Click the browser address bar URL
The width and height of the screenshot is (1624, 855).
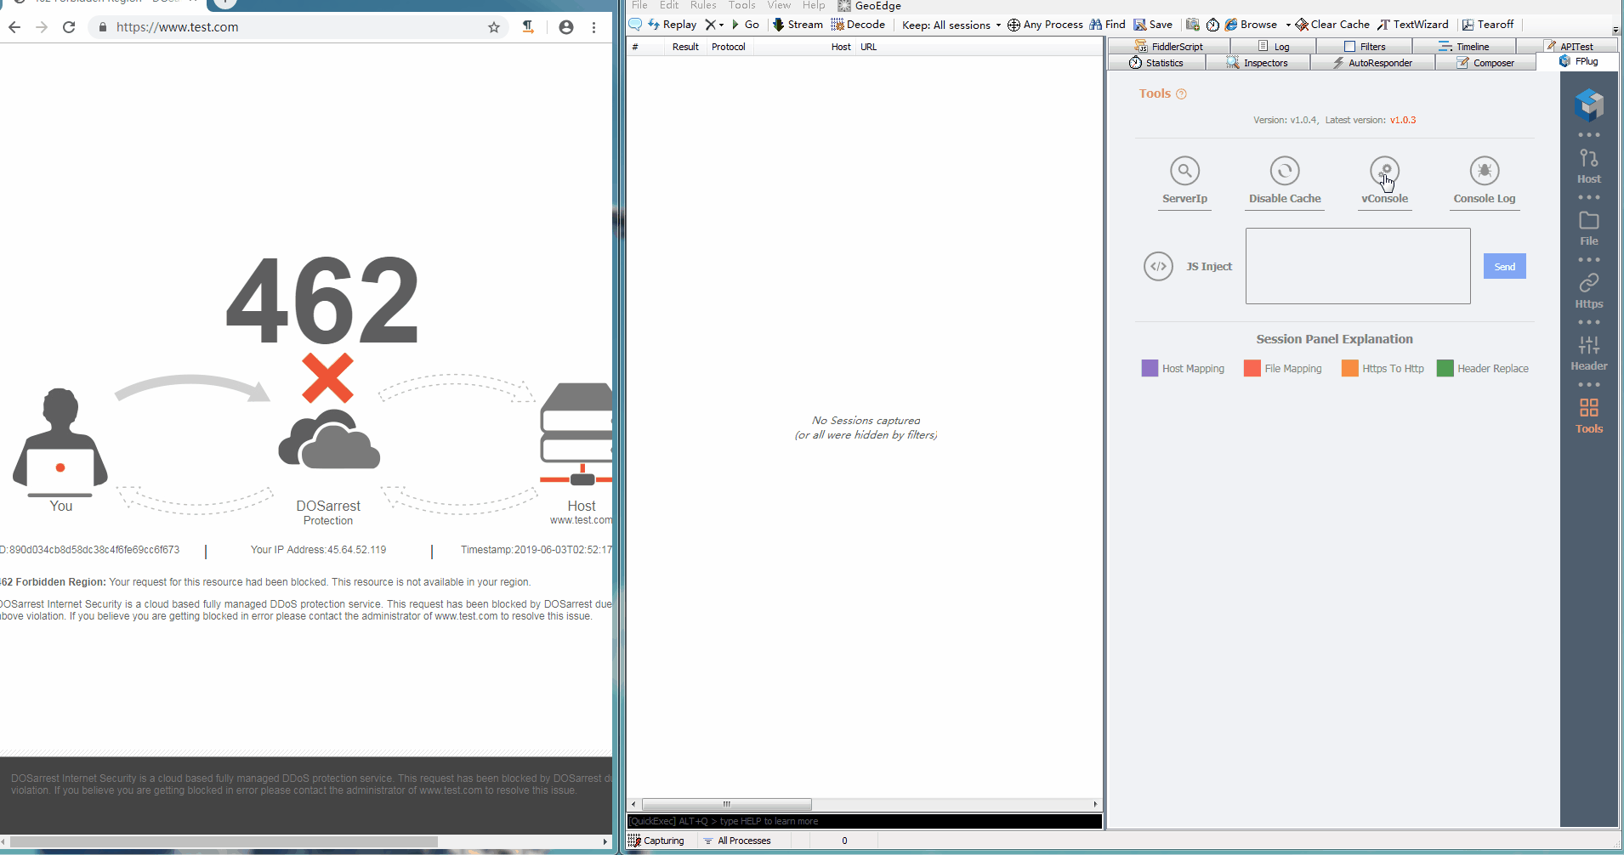(177, 27)
